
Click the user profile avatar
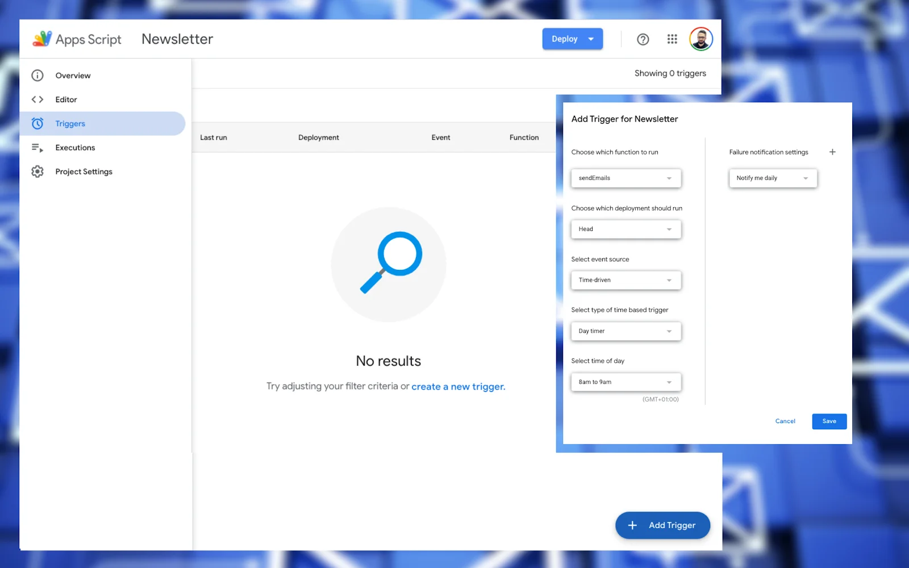[x=701, y=39]
